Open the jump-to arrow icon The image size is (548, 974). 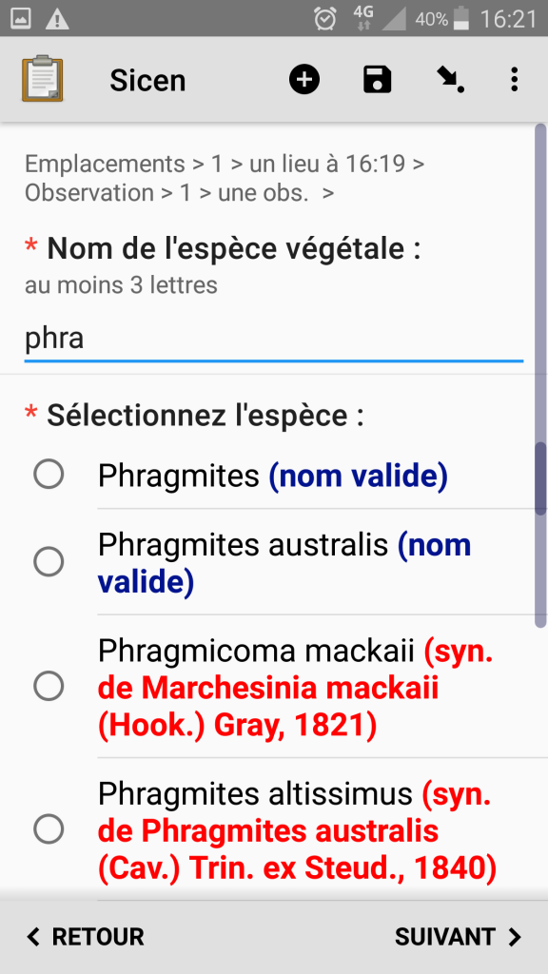tap(450, 80)
